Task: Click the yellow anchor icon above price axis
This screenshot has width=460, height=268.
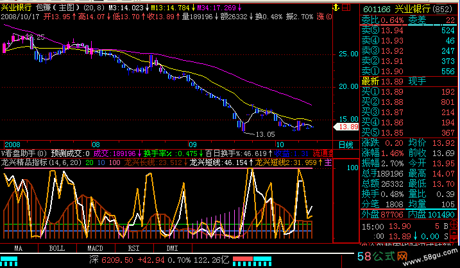Action: 336,7
